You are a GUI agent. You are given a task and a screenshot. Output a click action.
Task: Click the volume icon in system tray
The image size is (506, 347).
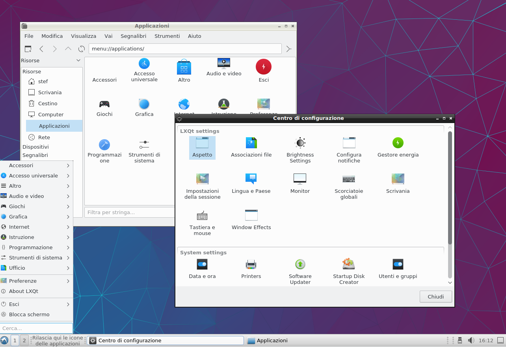(x=471, y=340)
